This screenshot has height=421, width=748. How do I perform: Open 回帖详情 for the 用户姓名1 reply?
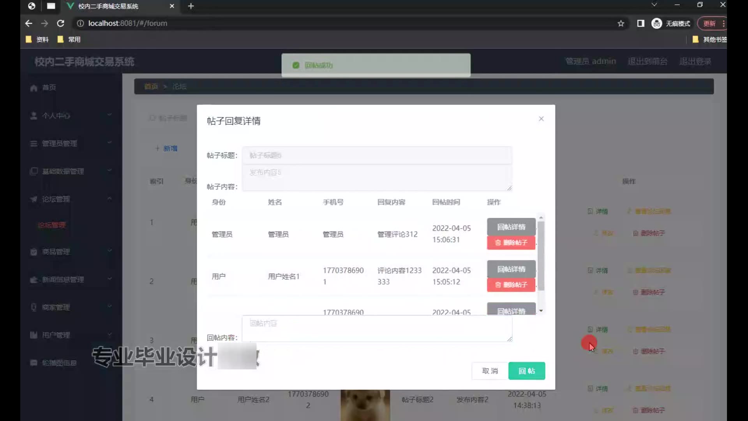tap(511, 269)
